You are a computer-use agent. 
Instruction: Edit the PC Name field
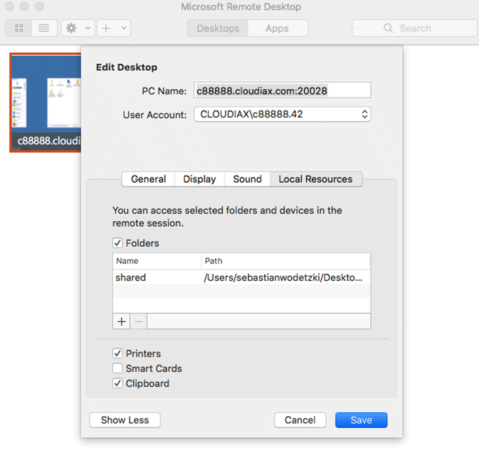282,90
